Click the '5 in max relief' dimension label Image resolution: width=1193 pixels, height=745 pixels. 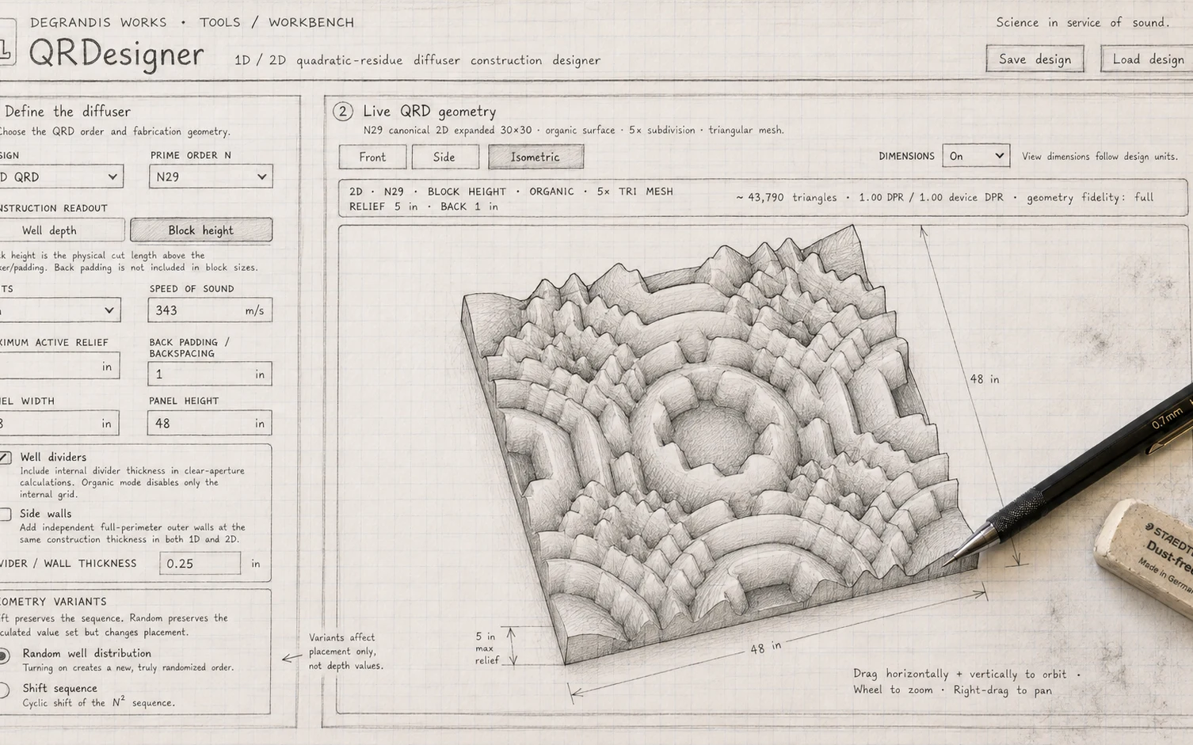(486, 648)
